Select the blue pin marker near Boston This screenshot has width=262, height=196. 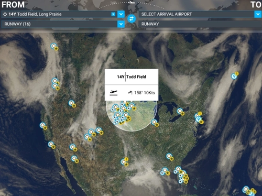tap(198, 119)
